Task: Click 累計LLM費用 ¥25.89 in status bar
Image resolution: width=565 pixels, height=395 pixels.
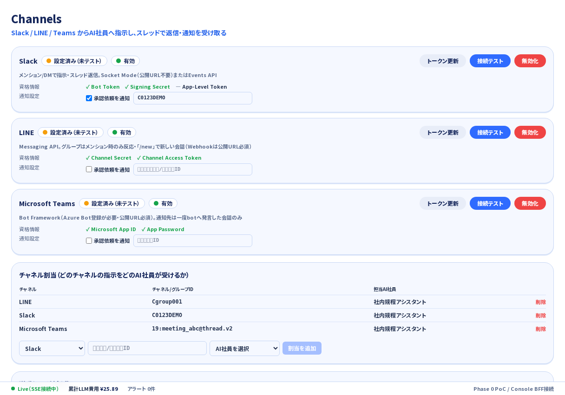Action: click(x=93, y=389)
